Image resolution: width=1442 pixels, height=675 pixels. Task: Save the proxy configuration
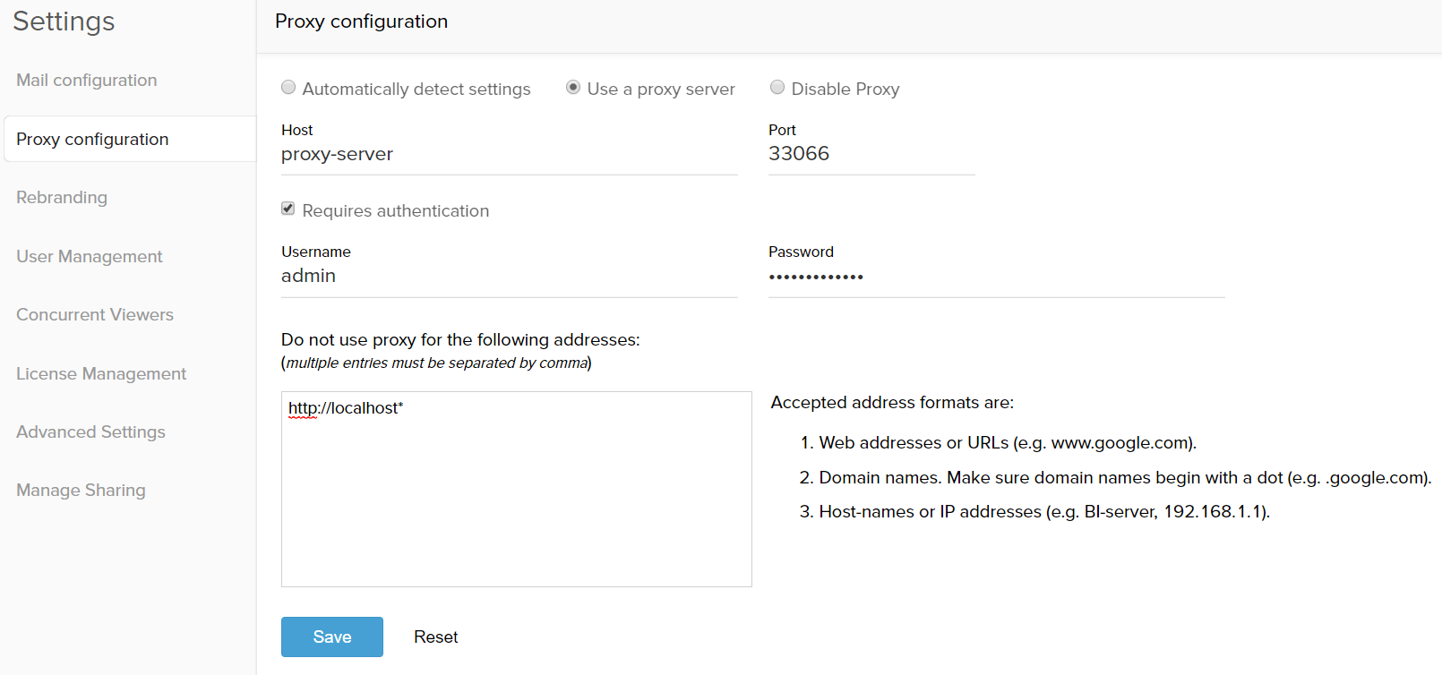pos(332,637)
